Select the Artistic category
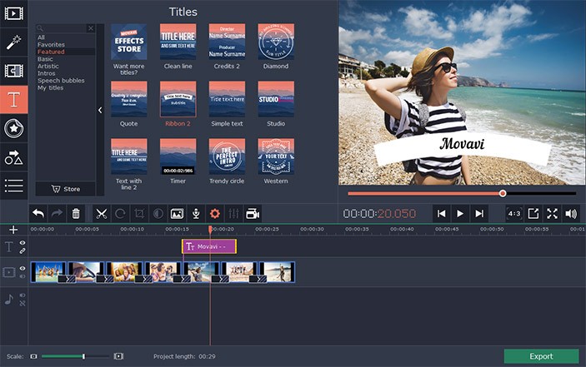 [48, 66]
